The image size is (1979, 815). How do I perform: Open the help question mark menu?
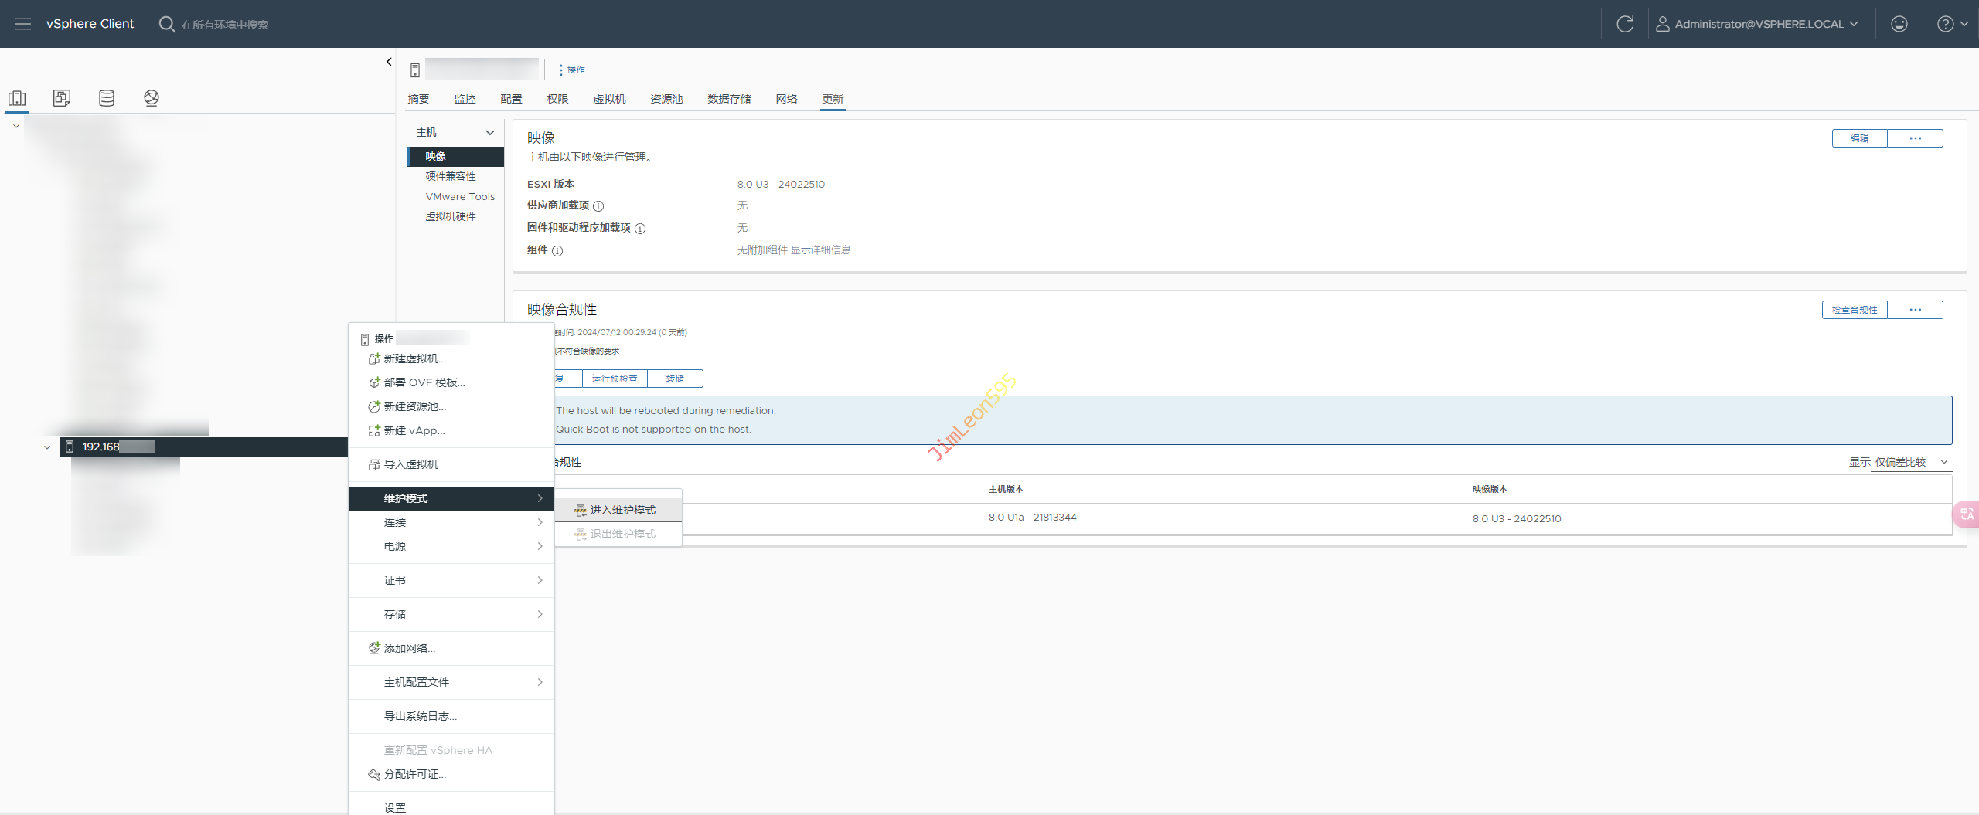pos(1946,24)
